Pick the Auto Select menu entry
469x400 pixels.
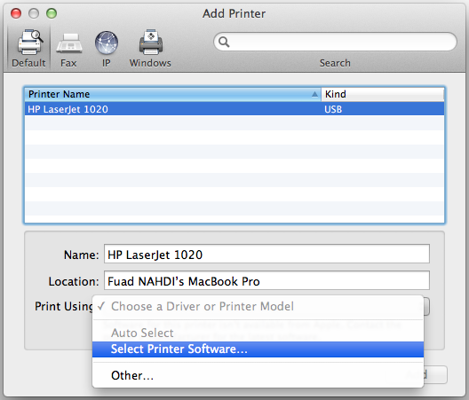[258, 333]
